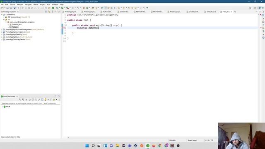This screenshot has height=149, width=265.
Task: Maximize the Boot Dashboard view
Action: 59,96
